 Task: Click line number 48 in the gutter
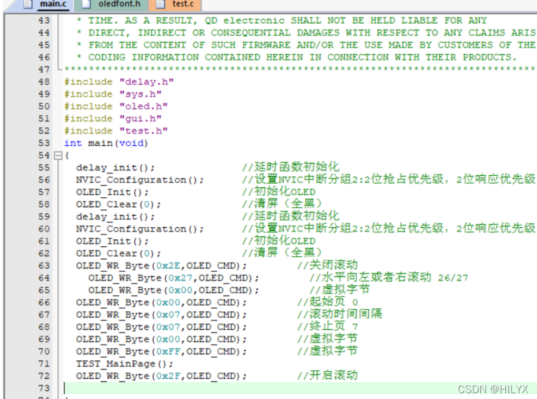(x=44, y=82)
